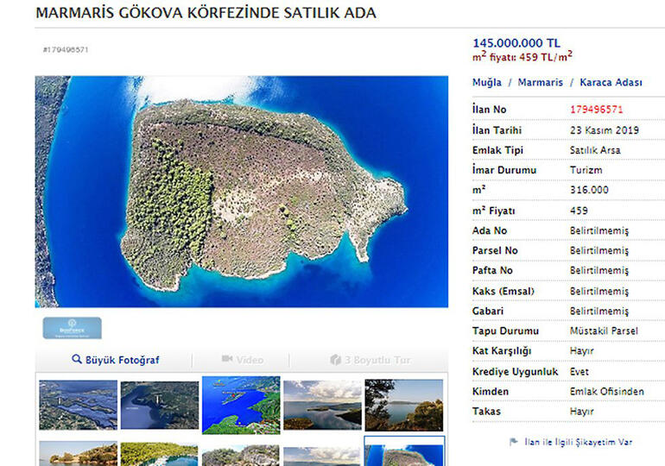Open the Karaca Adası breadcrumb link
This screenshot has height=466, width=665.
pyautogui.click(x=611, y=82)
